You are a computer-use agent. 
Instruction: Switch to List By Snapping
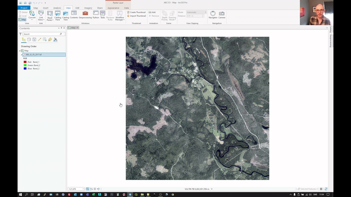(x=45, y=40)
